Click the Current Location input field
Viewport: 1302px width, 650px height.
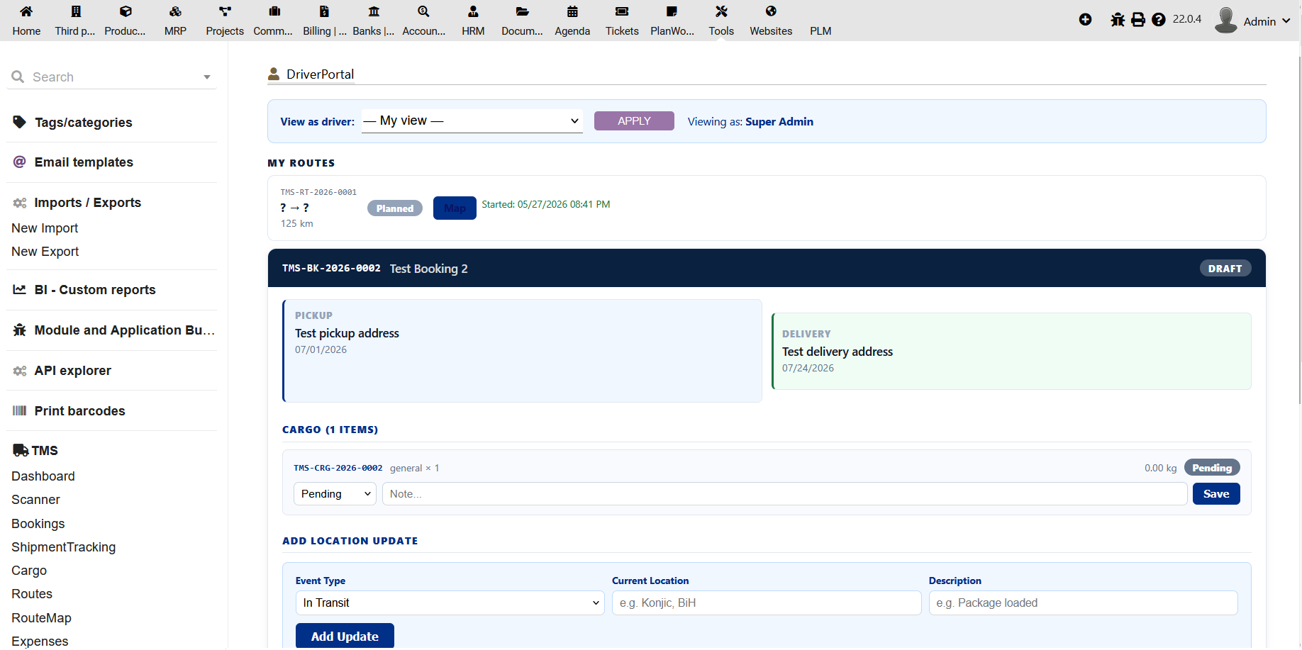767,603
